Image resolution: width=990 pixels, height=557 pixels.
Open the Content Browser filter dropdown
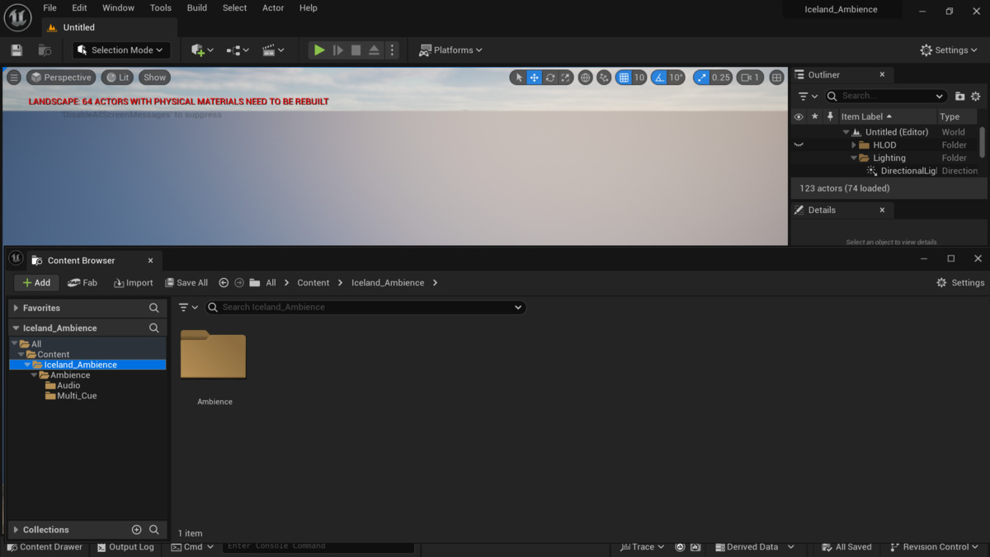189,307
